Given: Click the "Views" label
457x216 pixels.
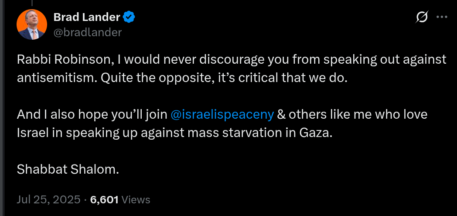Looking at the screenshot, I should click(x=136, y=200).
